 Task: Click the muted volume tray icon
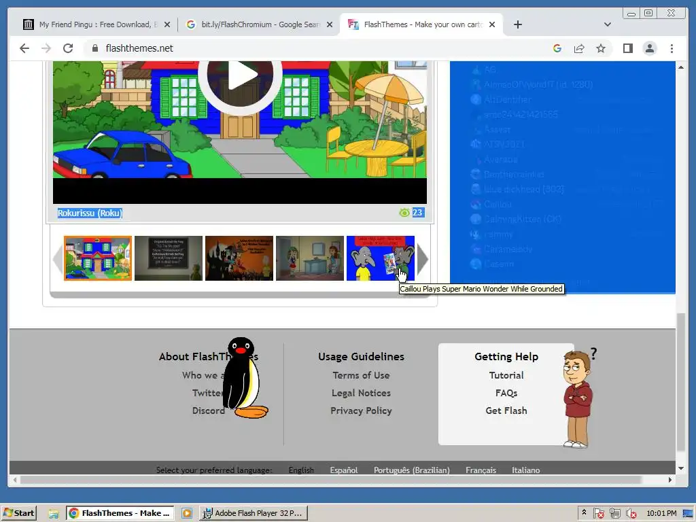coord(631,514)
